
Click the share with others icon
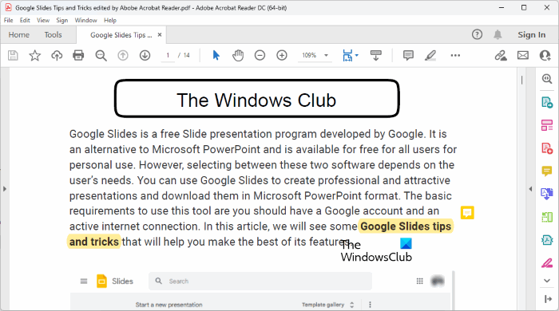(x=545, y=55)
